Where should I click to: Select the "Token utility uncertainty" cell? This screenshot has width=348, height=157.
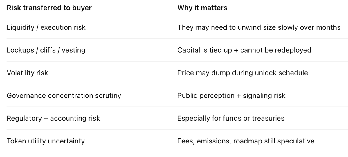(46, 141)
